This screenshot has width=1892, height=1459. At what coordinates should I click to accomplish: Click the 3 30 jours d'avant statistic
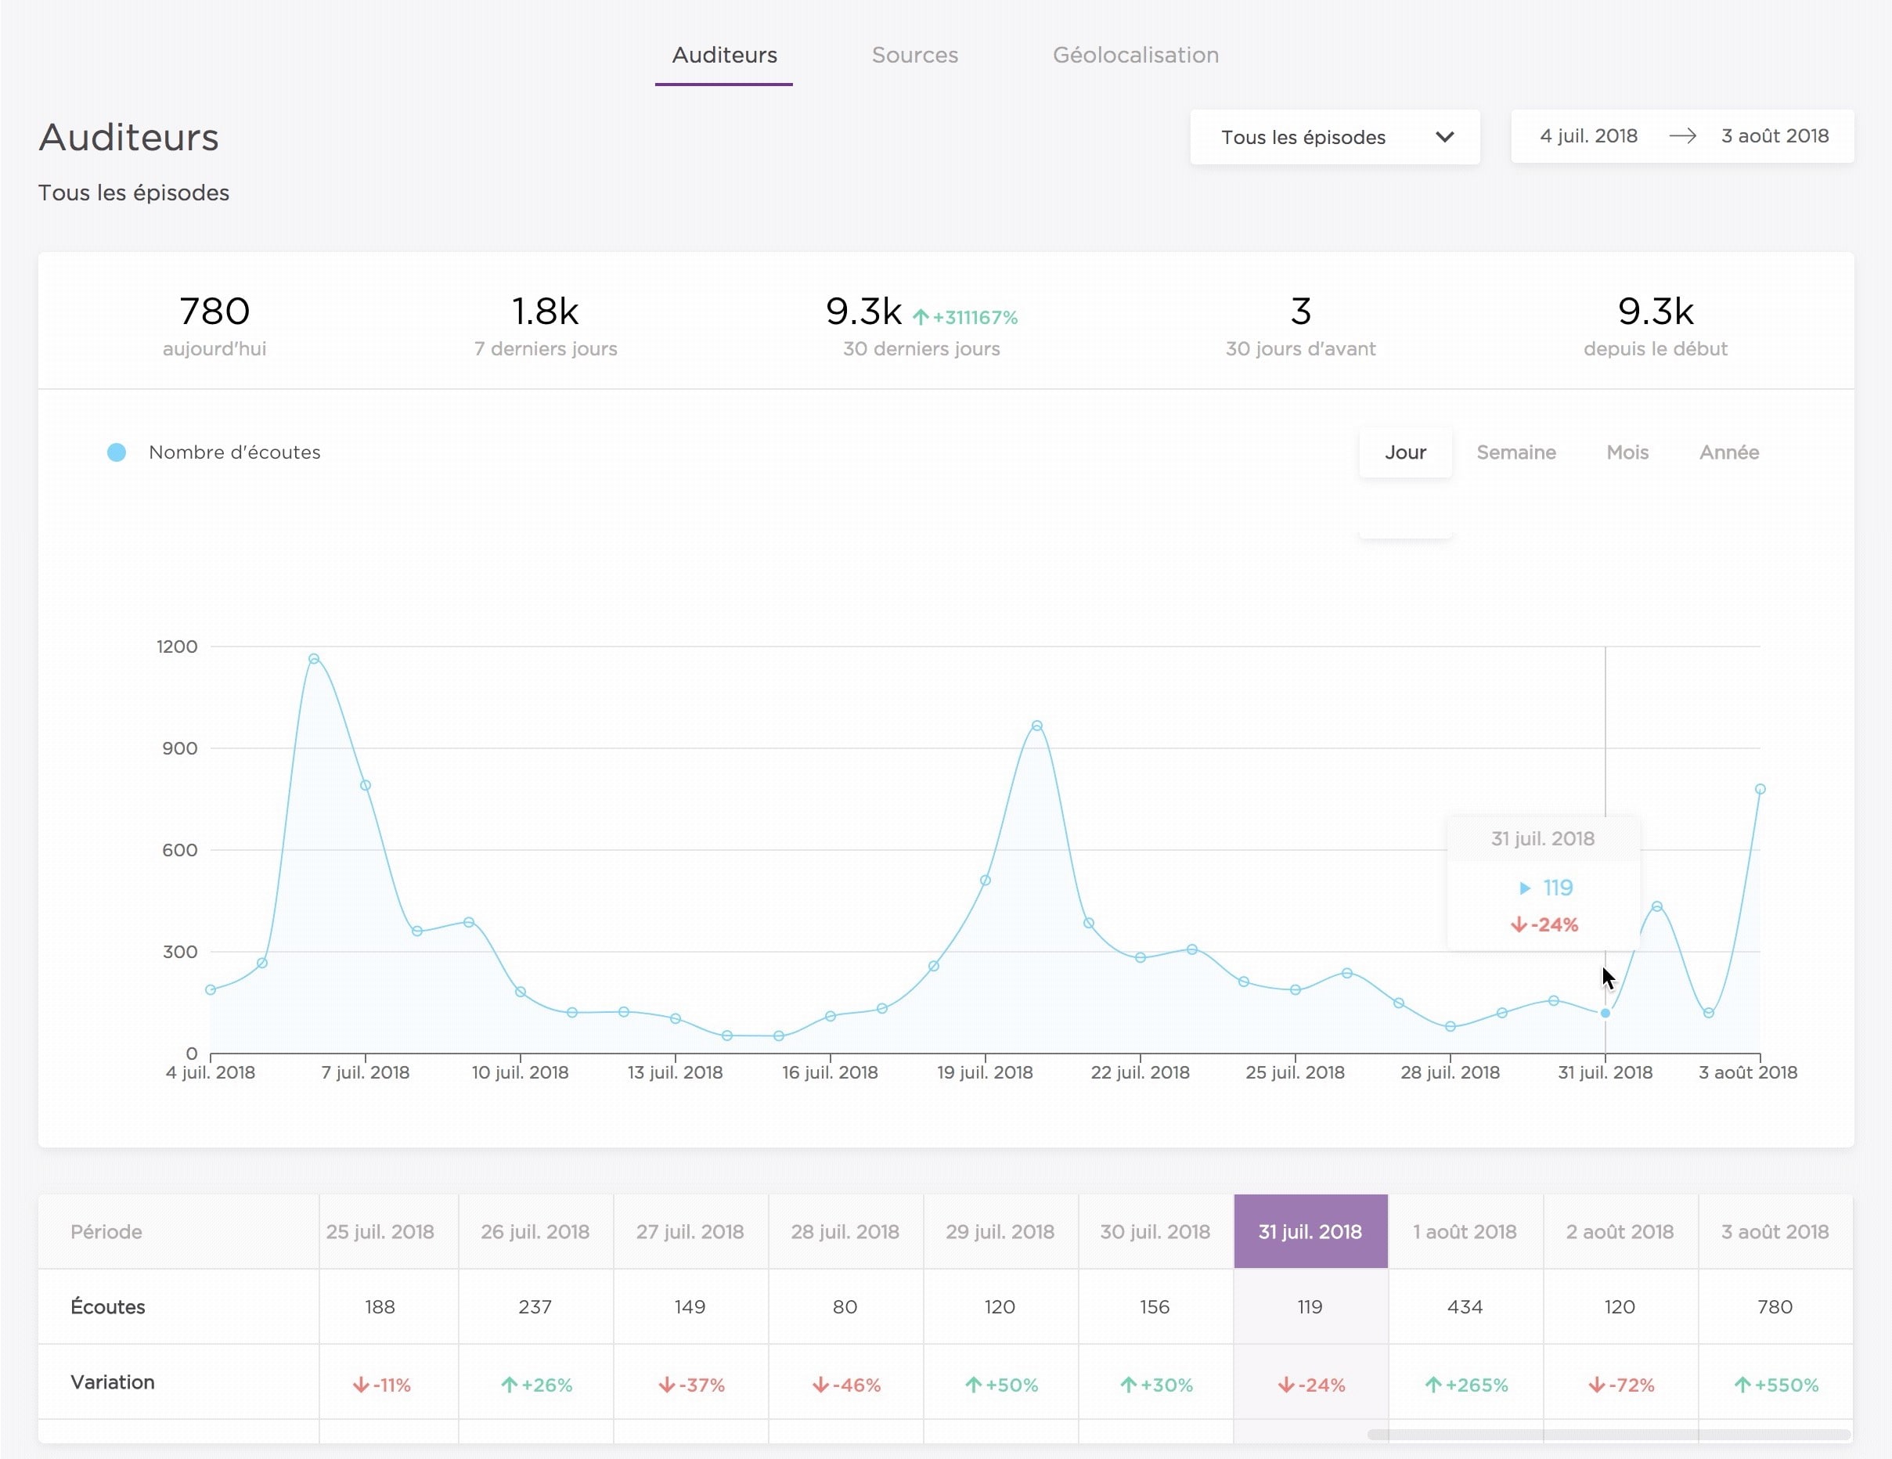[x=1300, y=325]
